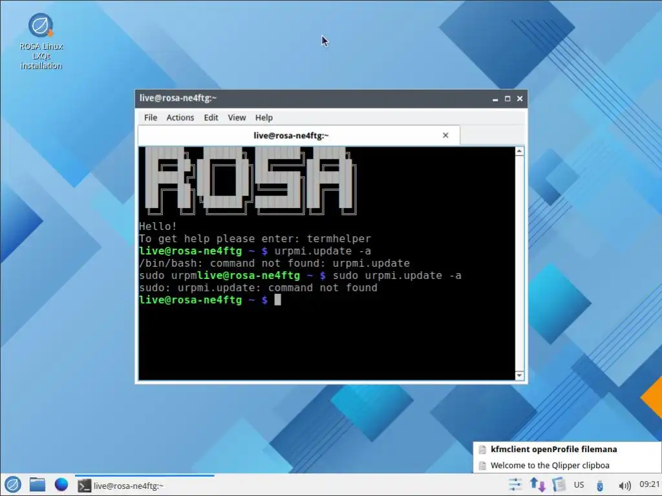Show calendar by clicking 09:21 clock
This screenshot has width=662, height=496.
click(x=649, y=484)
